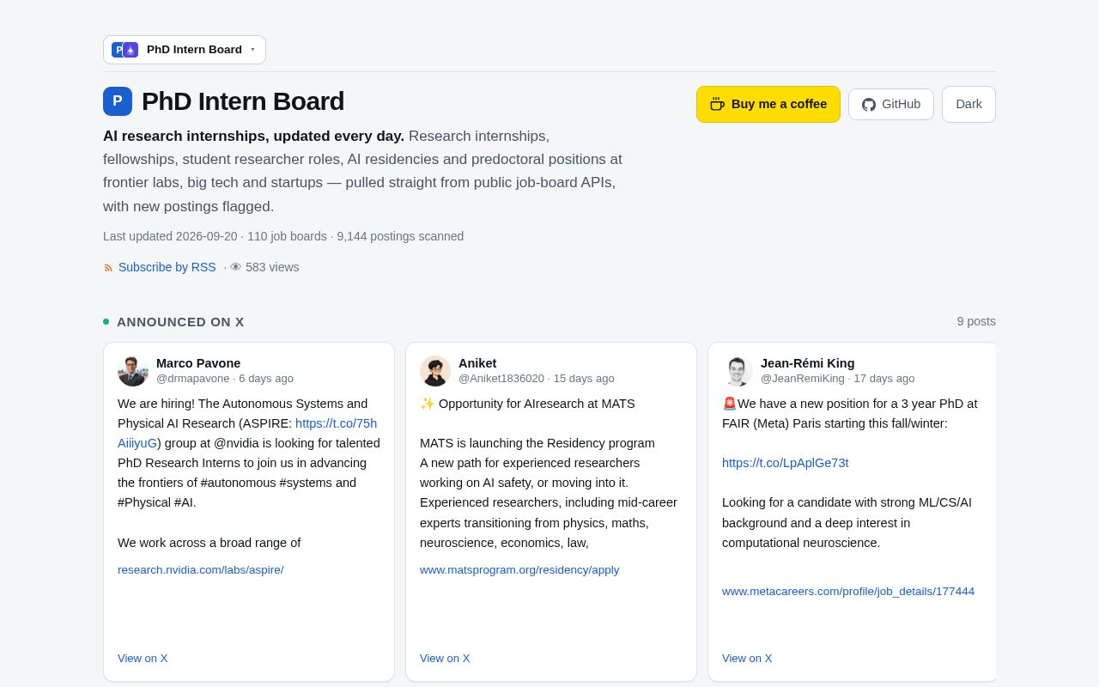The width and height of the screenshot is (1099, 687).
Task: Open www.matsprogram.org/residency/apply link
Action: point(519,569)
